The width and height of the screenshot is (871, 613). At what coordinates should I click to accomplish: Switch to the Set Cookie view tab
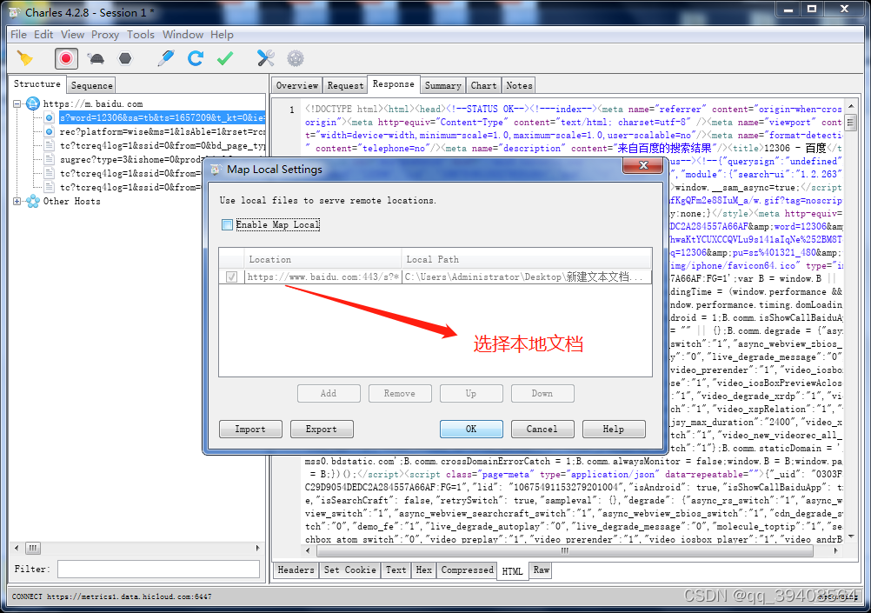coord(350,570)
